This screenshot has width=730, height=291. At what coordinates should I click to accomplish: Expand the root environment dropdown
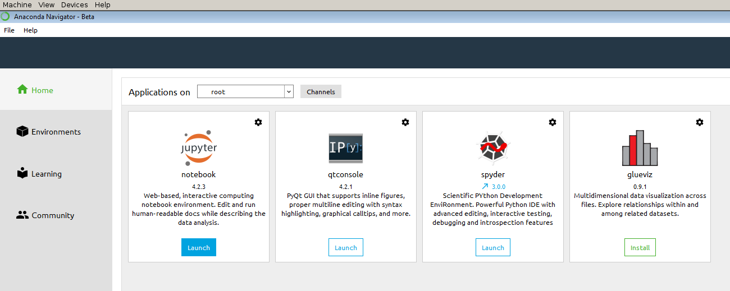289,91
